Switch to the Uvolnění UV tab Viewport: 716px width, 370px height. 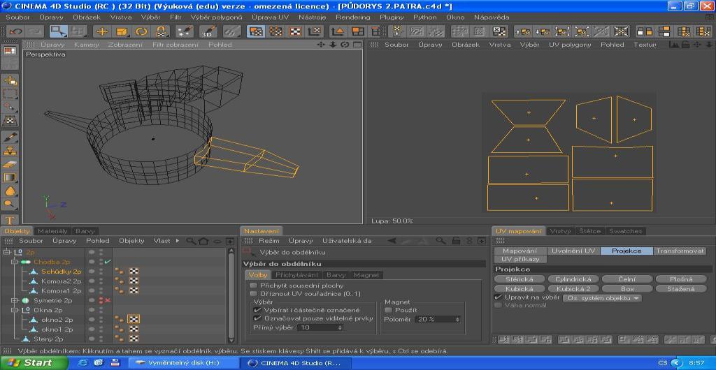[573, 251]
